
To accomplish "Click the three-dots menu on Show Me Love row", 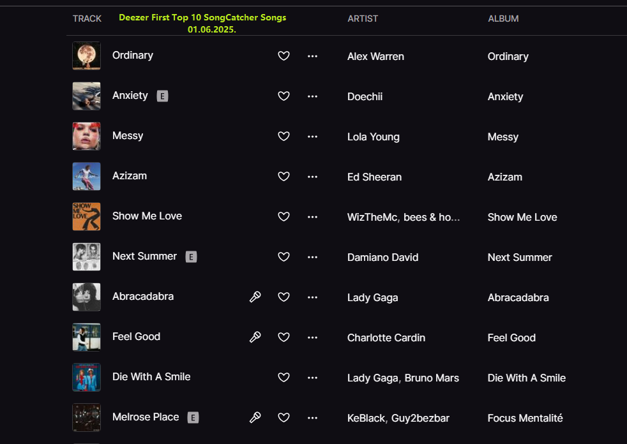I will pyautogui.click(x=312, y=217).
